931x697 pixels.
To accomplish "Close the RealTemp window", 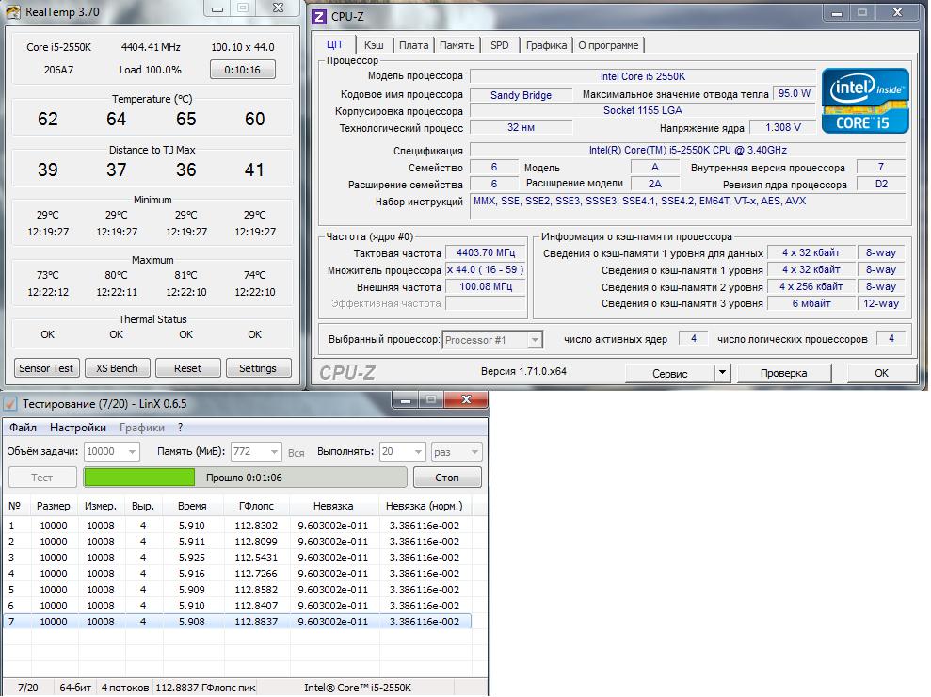I will tap(278, 8).
